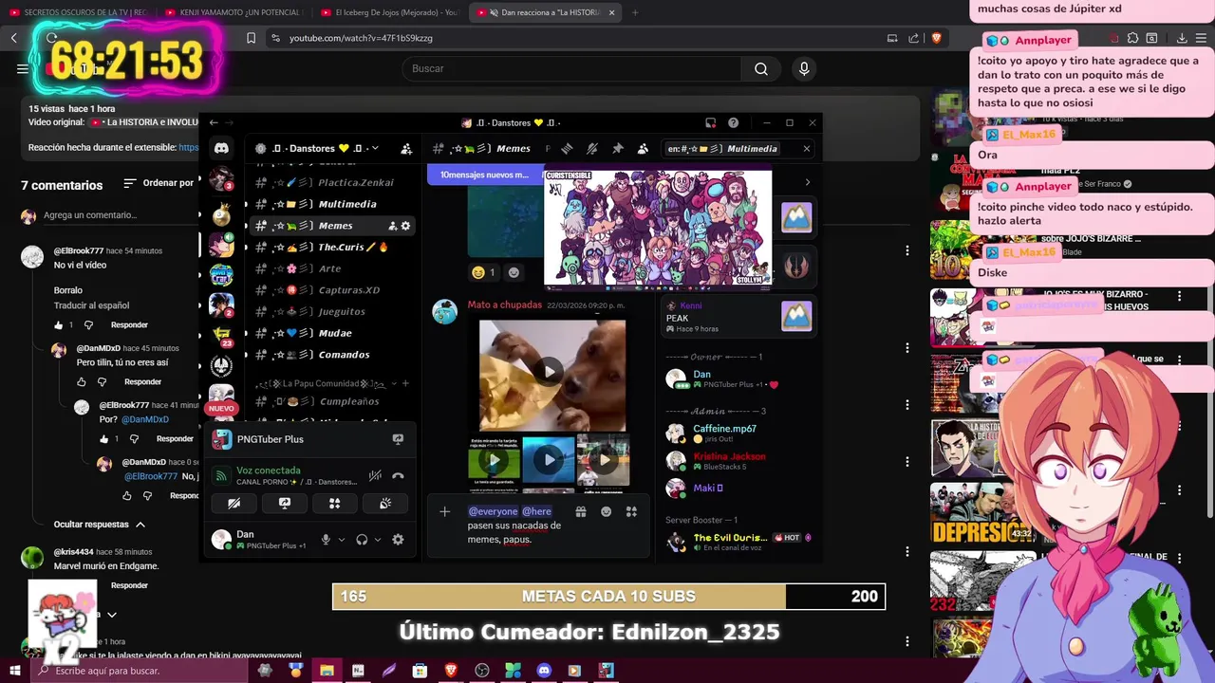Click Traducir al español under comment
1215x683 pixels.
(x=91, y=305)
